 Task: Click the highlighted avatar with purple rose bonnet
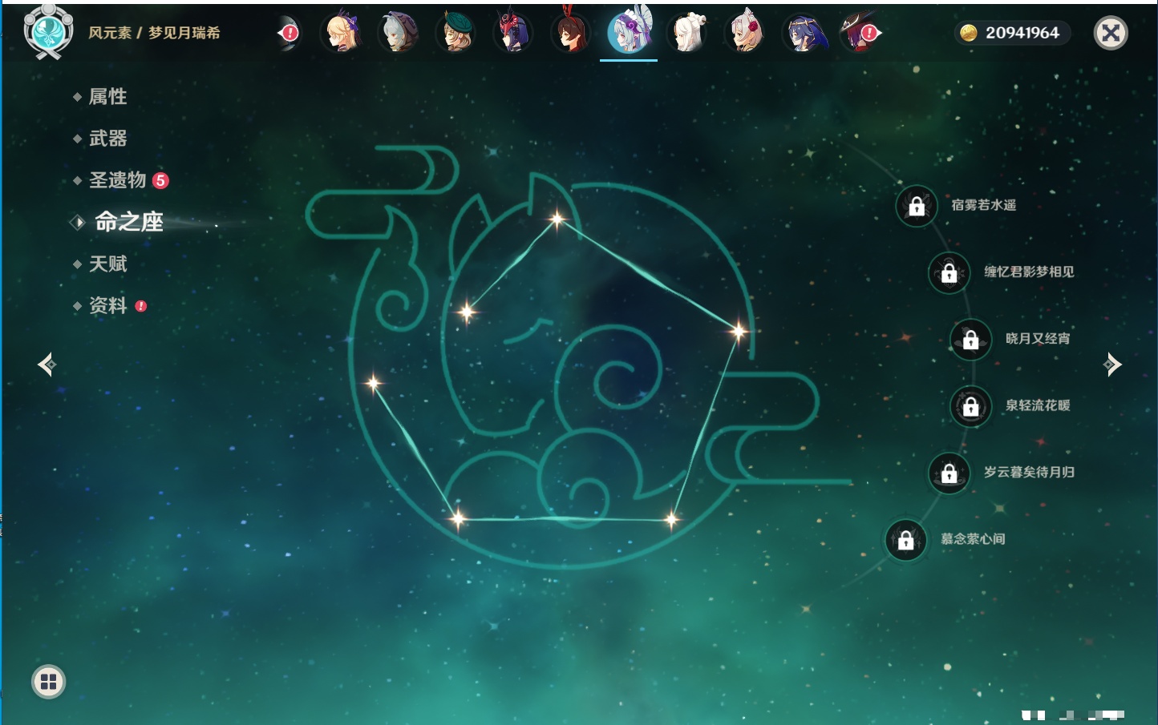(x=630, y=32)
